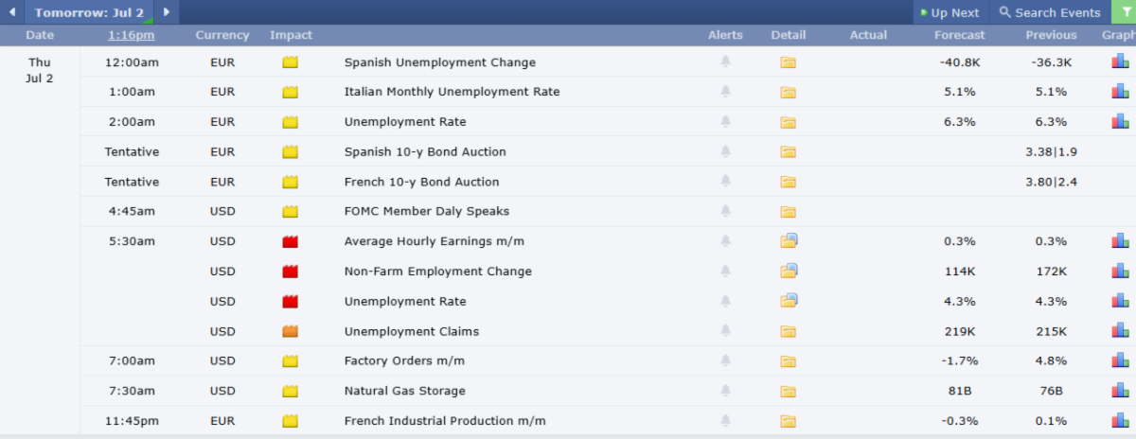Open detail folder for Non-Farm Employment Change

[x=790, y=271]
